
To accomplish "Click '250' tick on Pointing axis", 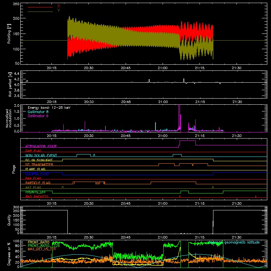I will [16, 4].
